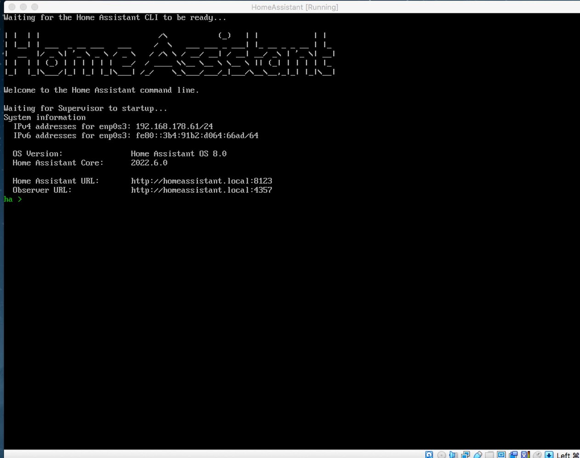Image resolution: width=580 pixels, height=458 pixels.
Task: Click the keyboard capture status icon
Action: (548, 455)
